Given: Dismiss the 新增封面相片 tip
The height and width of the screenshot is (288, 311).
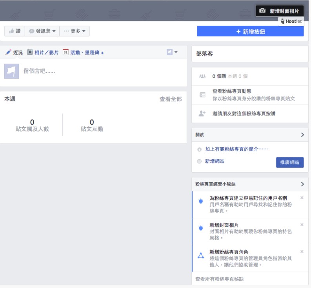Looking at the screenshot, I should pos(302,225).
